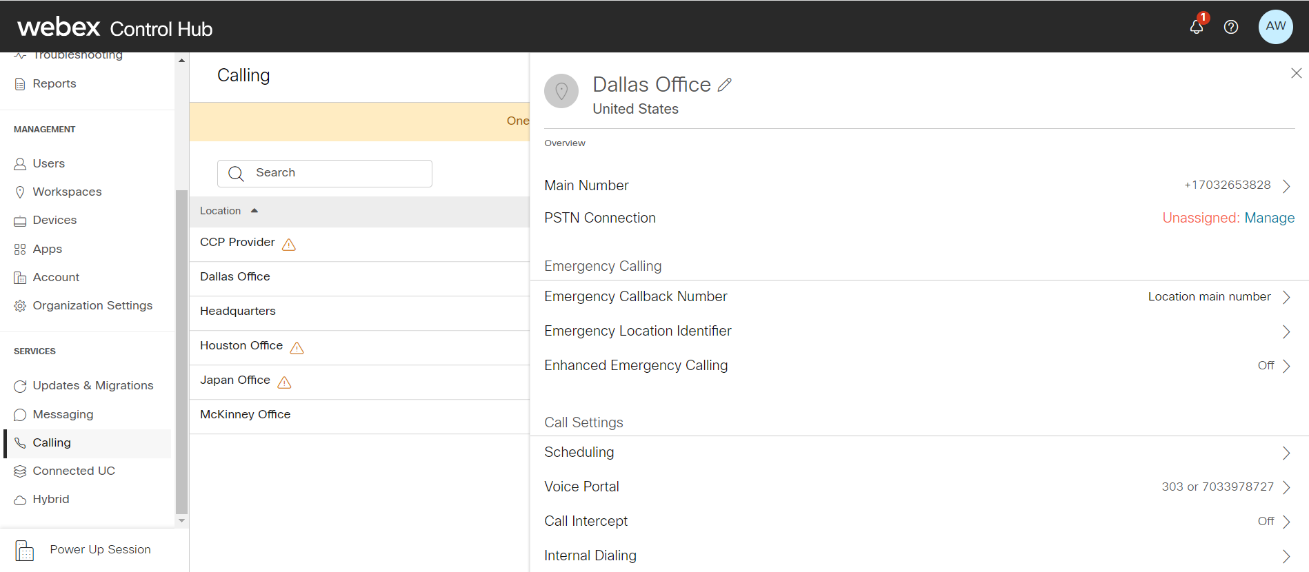The image size is (1309, 572).
Task: Click the sidebar scroll up arrow
Action: coord(181,61)
